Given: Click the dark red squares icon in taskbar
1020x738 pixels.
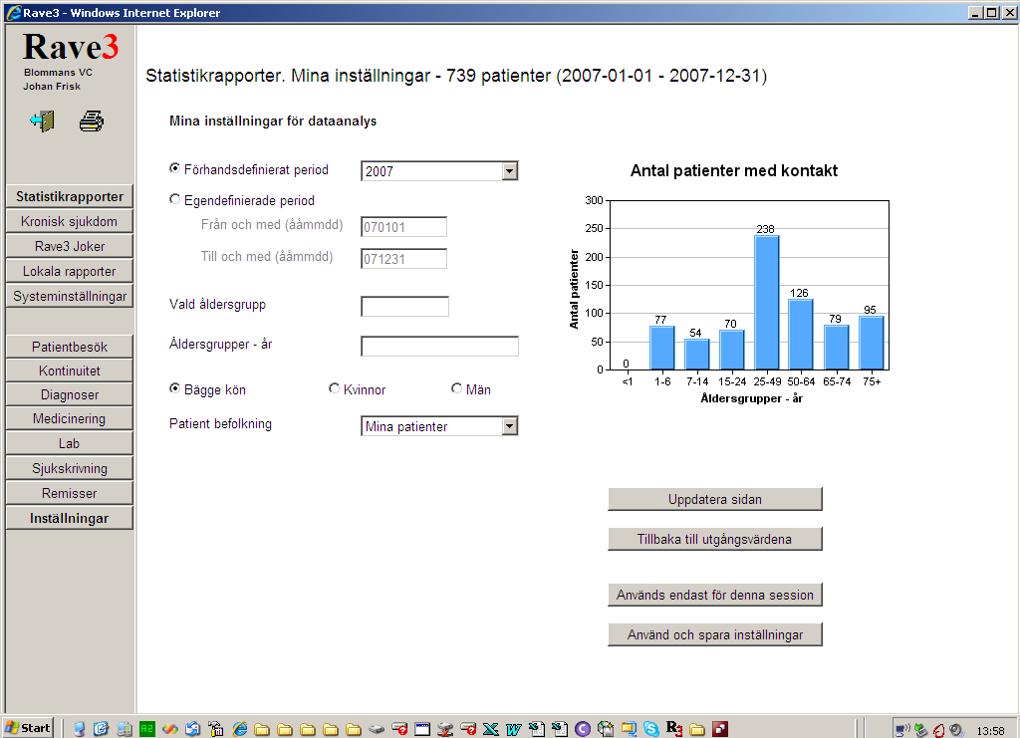Looking at the screenshot, I should [x=720, y=729].
